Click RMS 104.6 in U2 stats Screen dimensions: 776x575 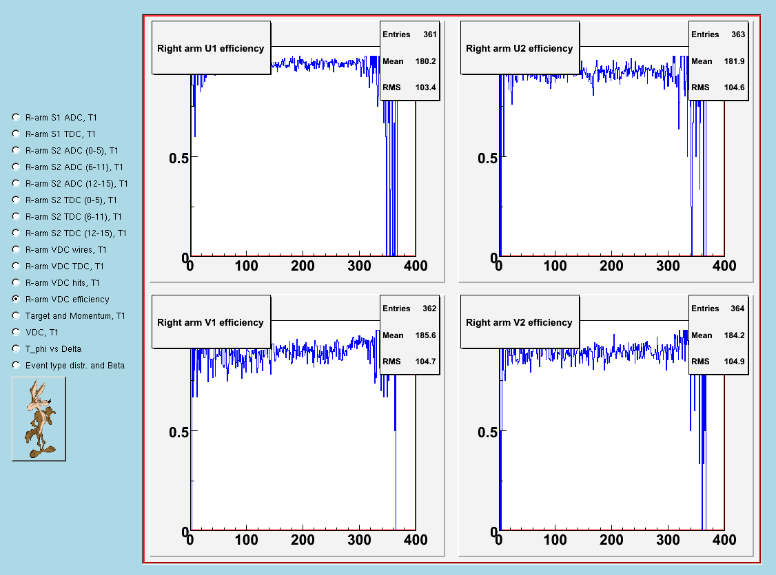coord(717,87)
